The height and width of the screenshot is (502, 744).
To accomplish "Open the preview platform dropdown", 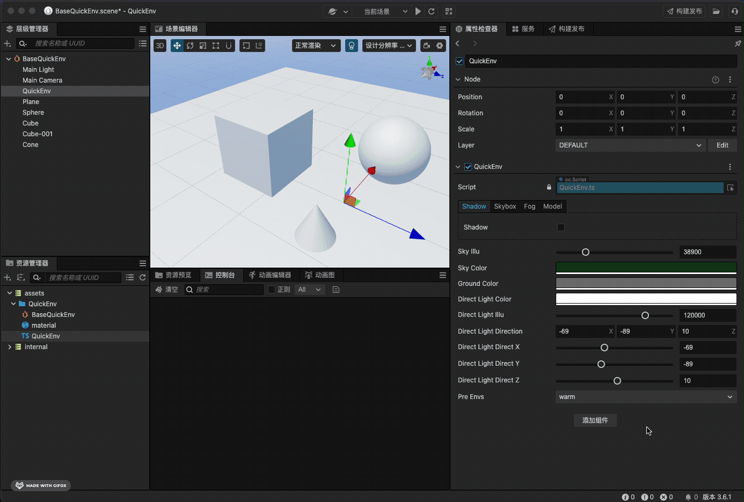I will [338, 11].
